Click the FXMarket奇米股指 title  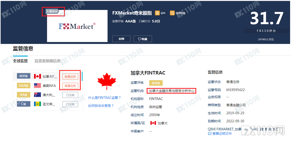point(132,13)
